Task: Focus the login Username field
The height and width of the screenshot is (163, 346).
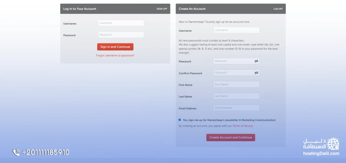Action: click(x=121, y=23)
